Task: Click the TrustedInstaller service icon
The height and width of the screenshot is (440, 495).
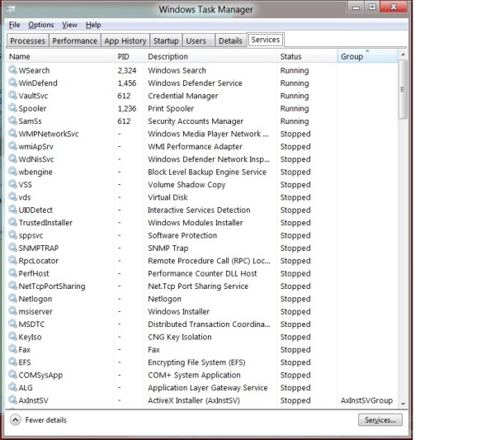Action: 12,223
